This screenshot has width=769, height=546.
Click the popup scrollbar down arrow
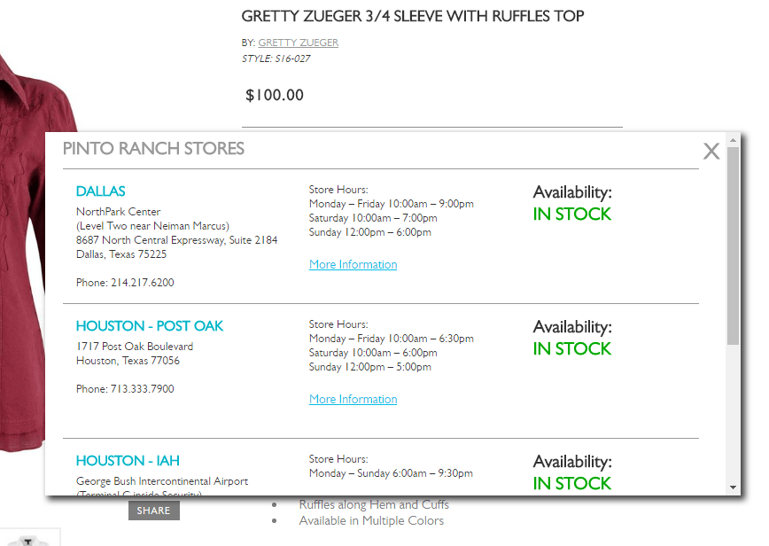(734, 487)
